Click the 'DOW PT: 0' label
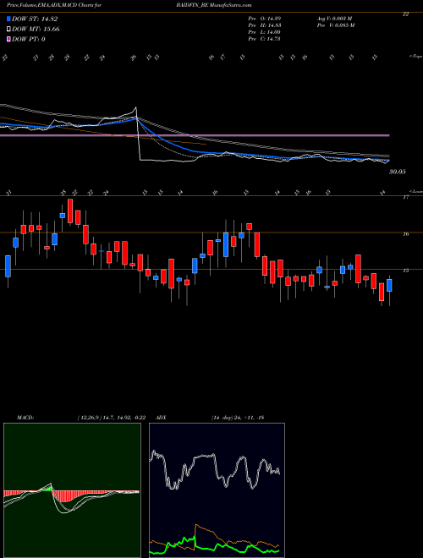 point(29,39)
